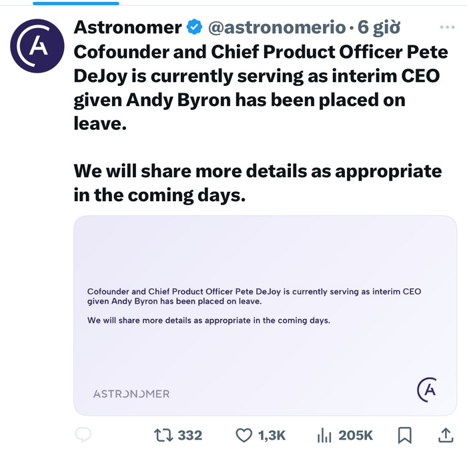Share the post with the upload arrow icon

(x=446, y=435)
